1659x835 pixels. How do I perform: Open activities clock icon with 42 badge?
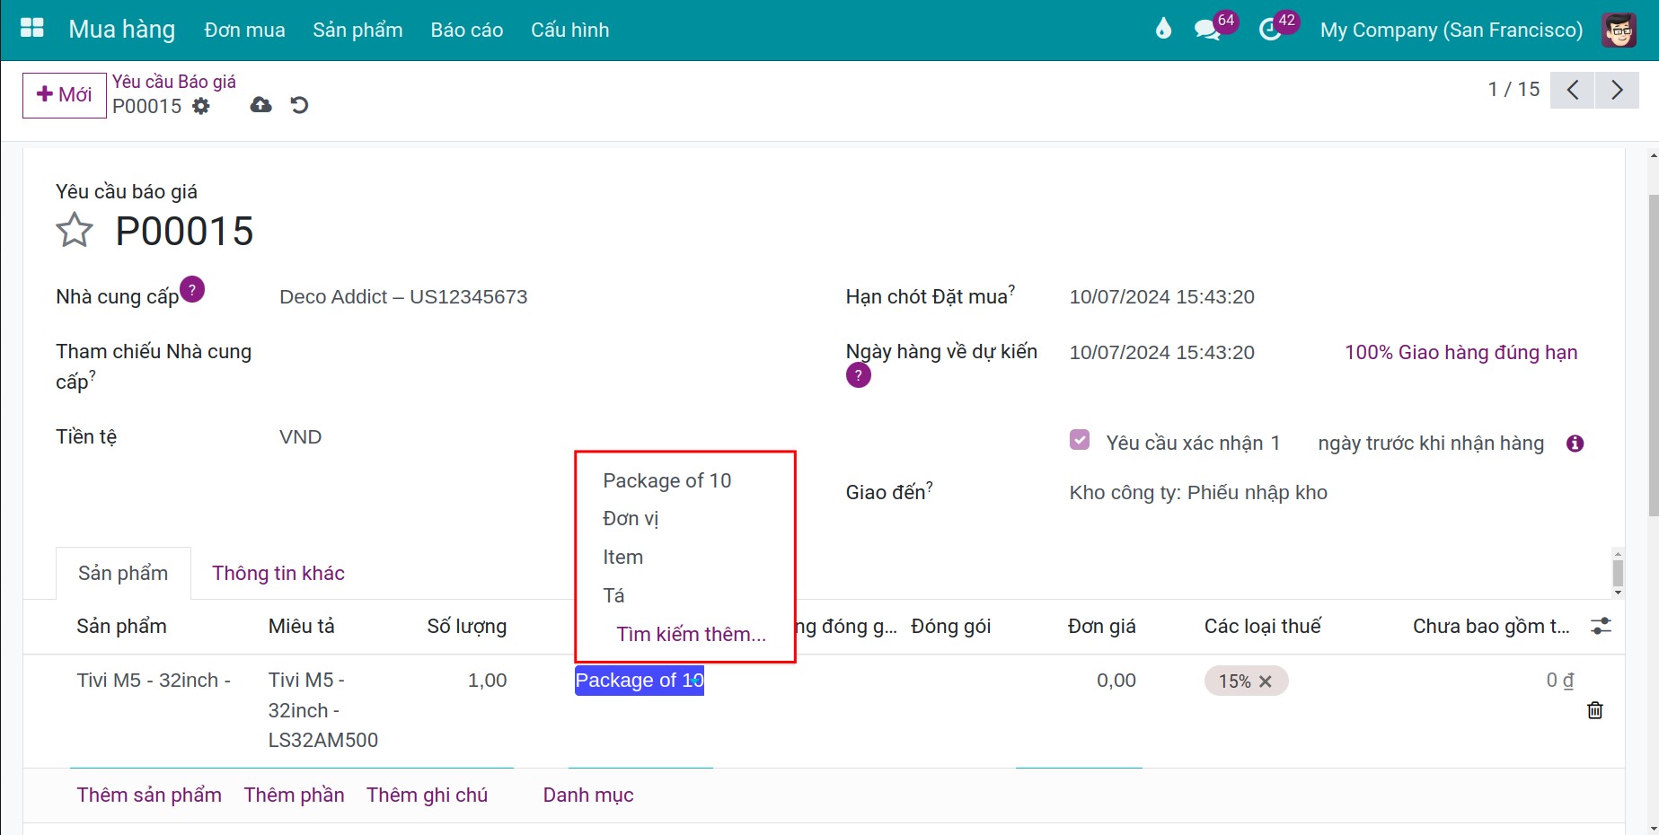pos(1270,30)
